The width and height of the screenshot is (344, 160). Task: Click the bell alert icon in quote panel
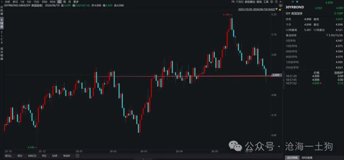coord(297,2)
